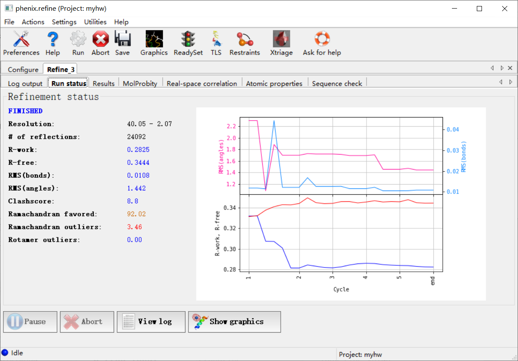Switch to the Configure tab
Screen dimensions: 518x361
pos(23,70)
